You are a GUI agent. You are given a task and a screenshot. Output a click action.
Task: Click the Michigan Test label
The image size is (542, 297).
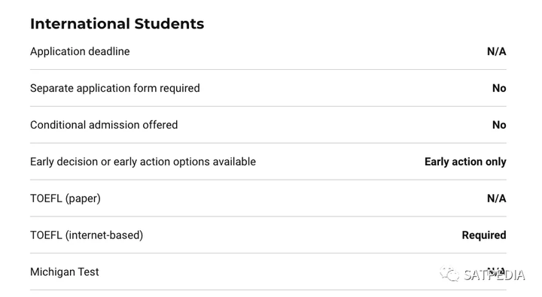65,272
